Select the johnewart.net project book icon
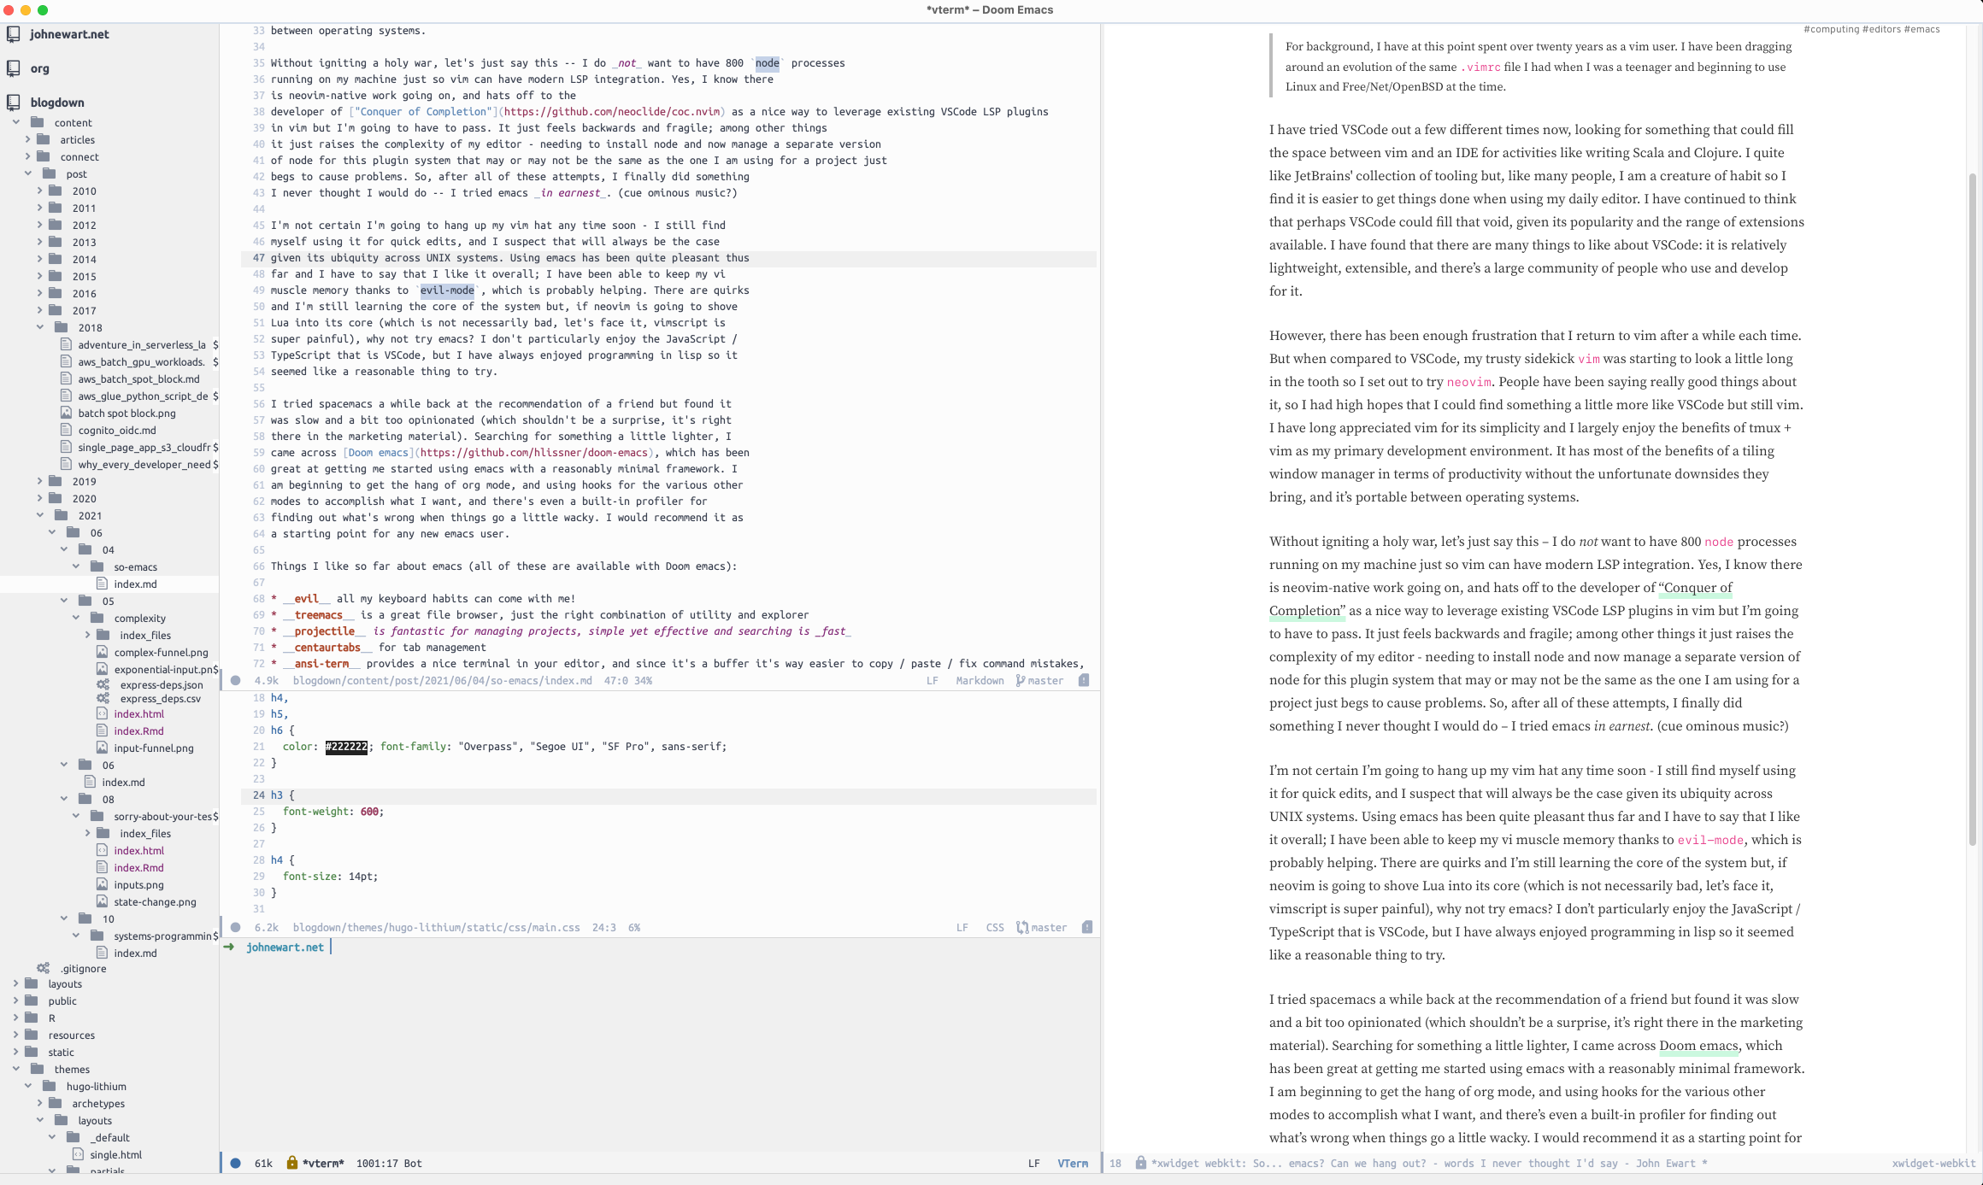This screenshot has height=1185, width=1983. point(14,34)
